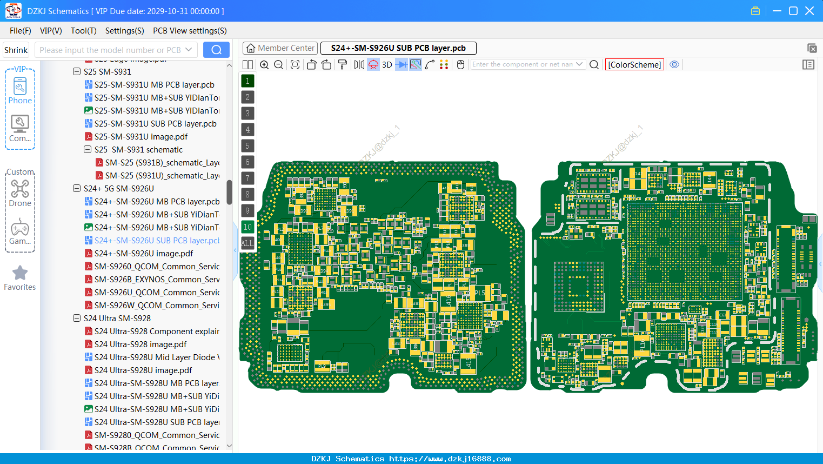Viewport: 823px width, 464px height.
Task: Open the VIP(V) menu
Action: tap(51, 31)
